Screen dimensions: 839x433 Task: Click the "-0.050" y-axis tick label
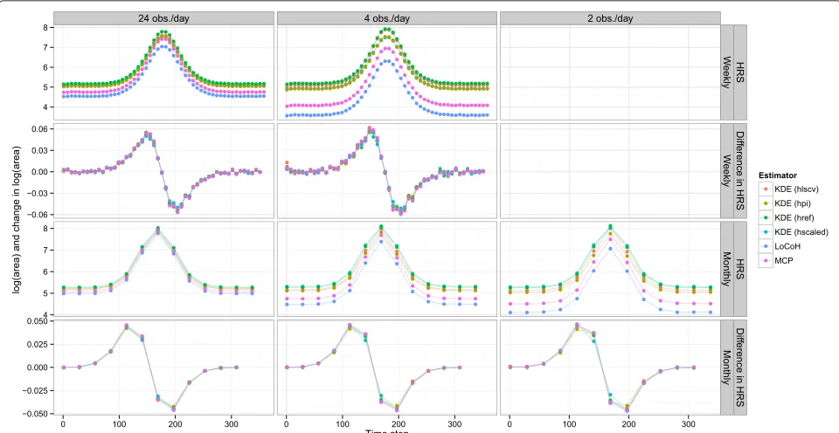[x=37, y=413]
